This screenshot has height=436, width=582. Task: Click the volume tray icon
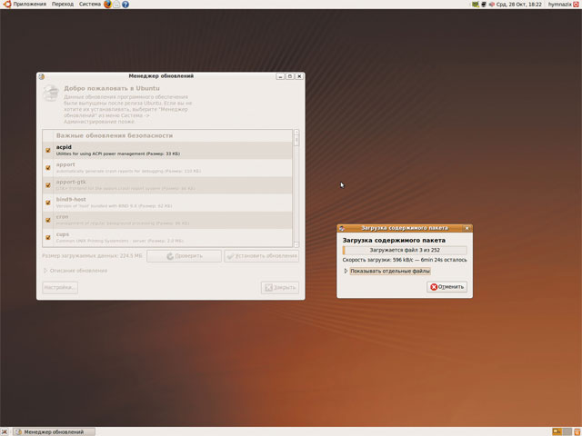tap(492, 5)
